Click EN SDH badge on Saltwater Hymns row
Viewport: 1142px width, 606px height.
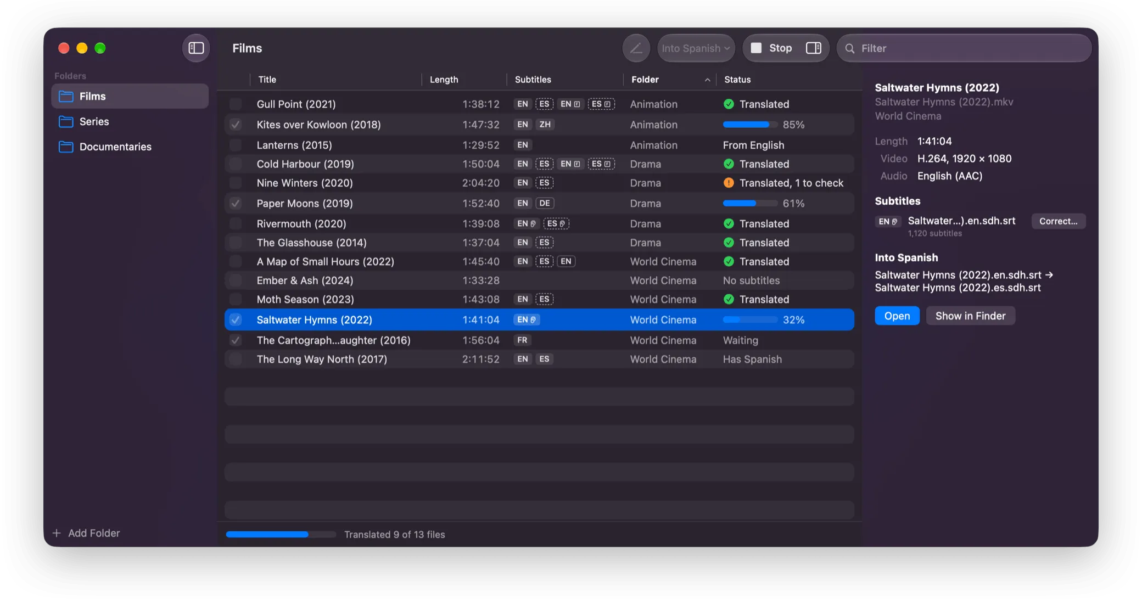pos(527,319)
